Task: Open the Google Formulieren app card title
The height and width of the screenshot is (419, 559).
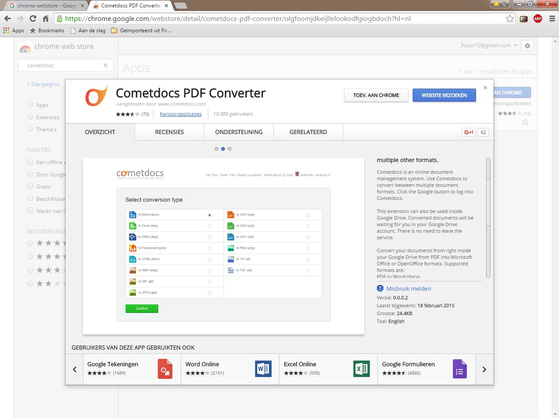Action: click(x=408, y=364)
